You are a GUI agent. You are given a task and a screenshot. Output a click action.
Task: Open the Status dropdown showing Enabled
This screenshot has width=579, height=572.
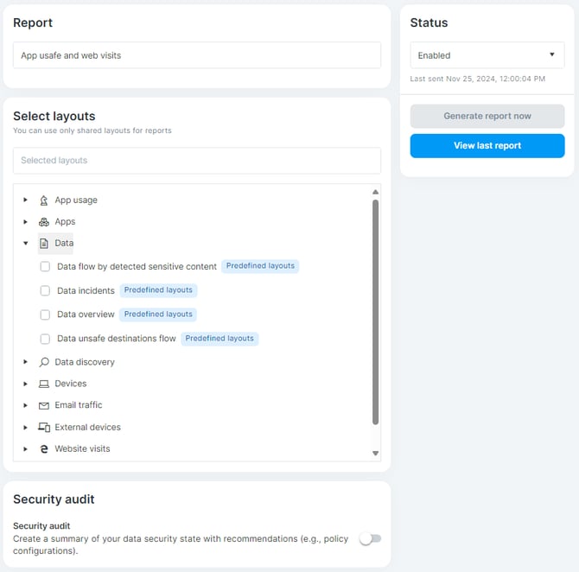tap(487, 55)
